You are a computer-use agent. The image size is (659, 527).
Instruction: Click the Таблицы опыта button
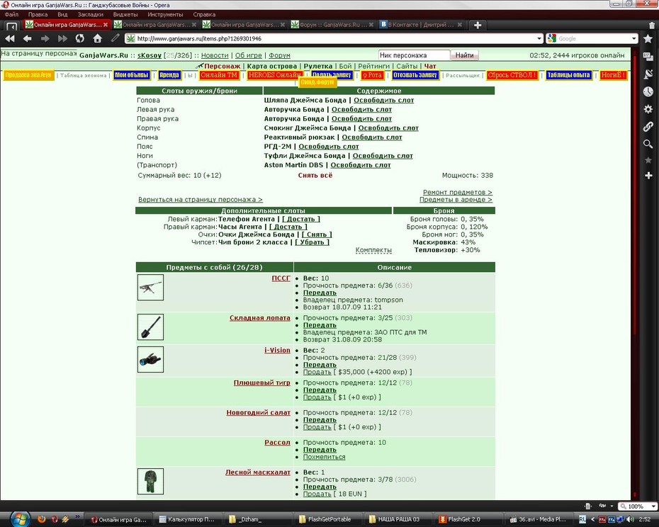(568, 75)
